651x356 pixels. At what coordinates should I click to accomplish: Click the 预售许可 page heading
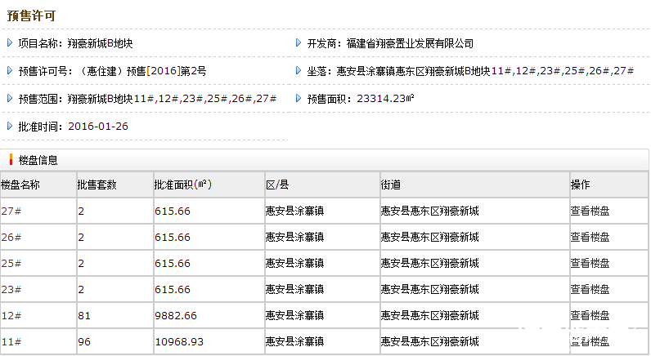coord(32,16)
